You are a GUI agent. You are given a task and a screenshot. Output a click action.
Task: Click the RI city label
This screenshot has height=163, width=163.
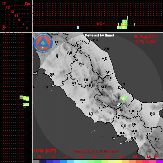91,86
